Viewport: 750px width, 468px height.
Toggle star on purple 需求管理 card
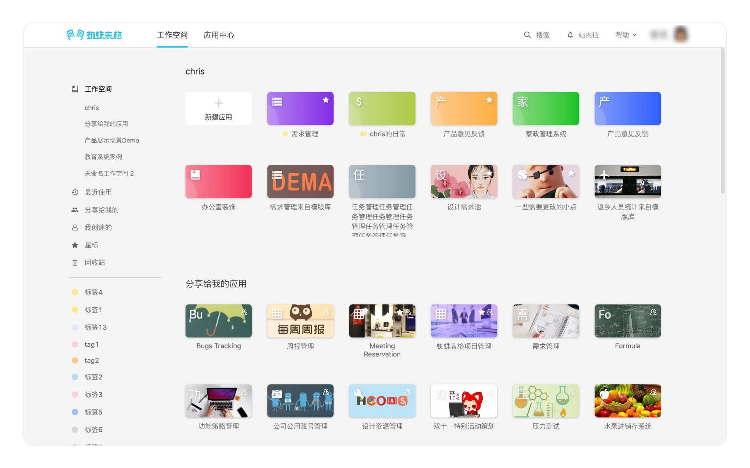[x=325, y=100]
